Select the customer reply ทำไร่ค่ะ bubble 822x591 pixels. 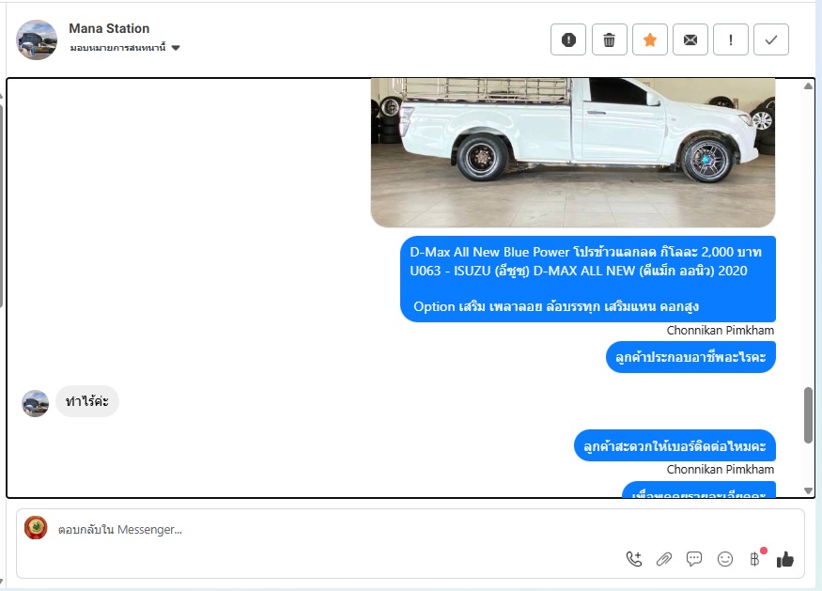tap(87, 401)
